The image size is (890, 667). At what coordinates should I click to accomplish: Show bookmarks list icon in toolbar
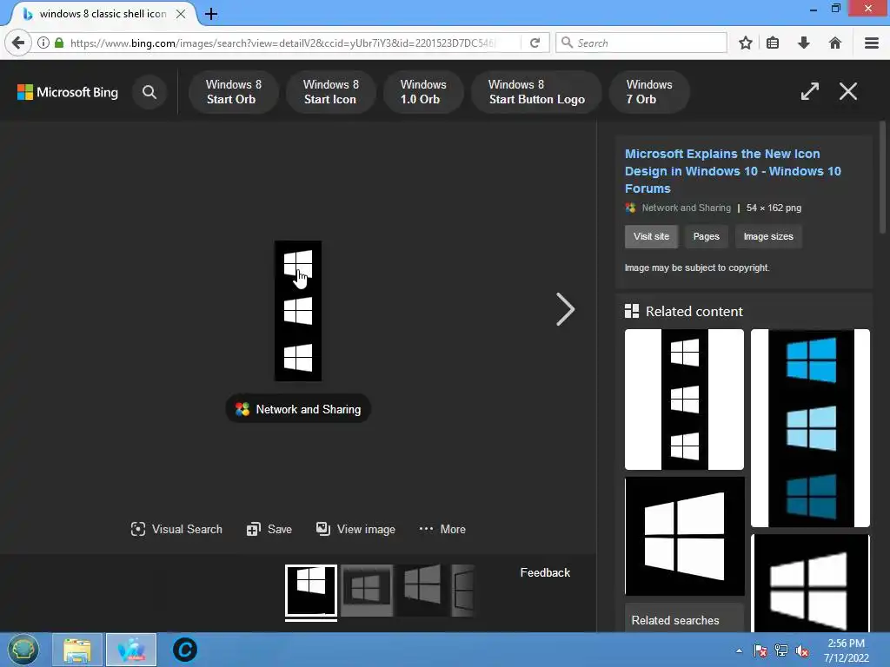coord(773,43)
